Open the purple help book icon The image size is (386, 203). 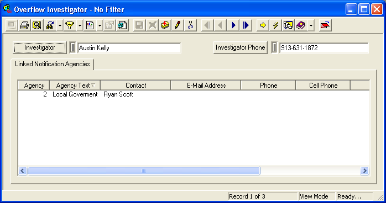click(x=301, y=25)
